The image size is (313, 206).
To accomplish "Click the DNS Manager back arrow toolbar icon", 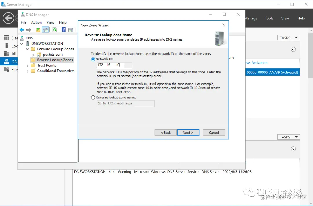I will click(x=22, y=30).
